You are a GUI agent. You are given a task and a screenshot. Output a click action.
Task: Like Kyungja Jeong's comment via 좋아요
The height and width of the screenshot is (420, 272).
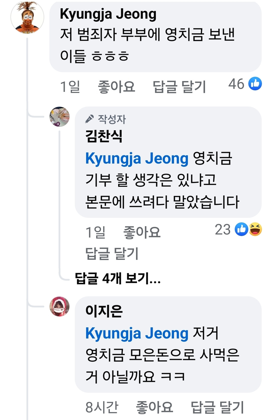116,87
